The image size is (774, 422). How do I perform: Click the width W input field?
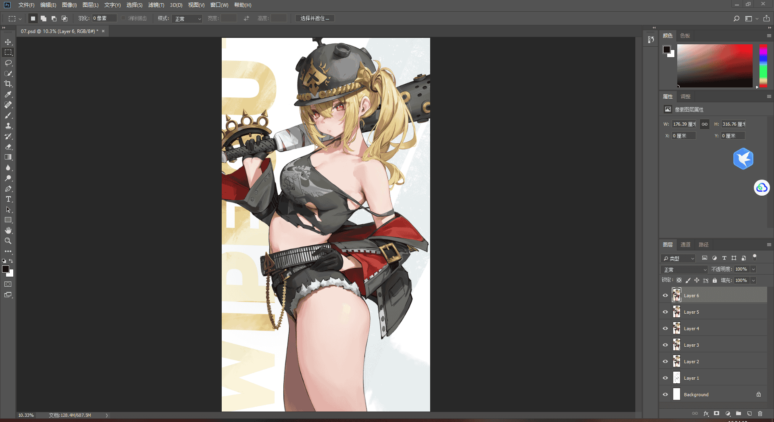pyautogui.click(x=684, y=124)
